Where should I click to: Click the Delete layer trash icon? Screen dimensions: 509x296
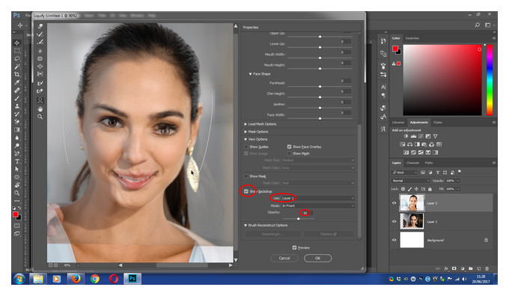(x=487, y=268)
